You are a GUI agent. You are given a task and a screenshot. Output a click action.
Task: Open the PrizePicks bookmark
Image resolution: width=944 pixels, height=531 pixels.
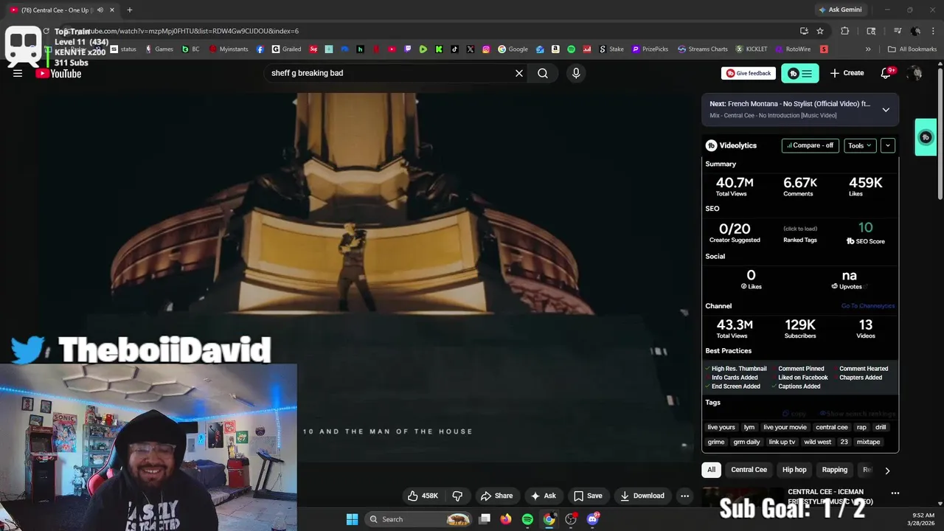pyautogui.click(x=650, y=49)
